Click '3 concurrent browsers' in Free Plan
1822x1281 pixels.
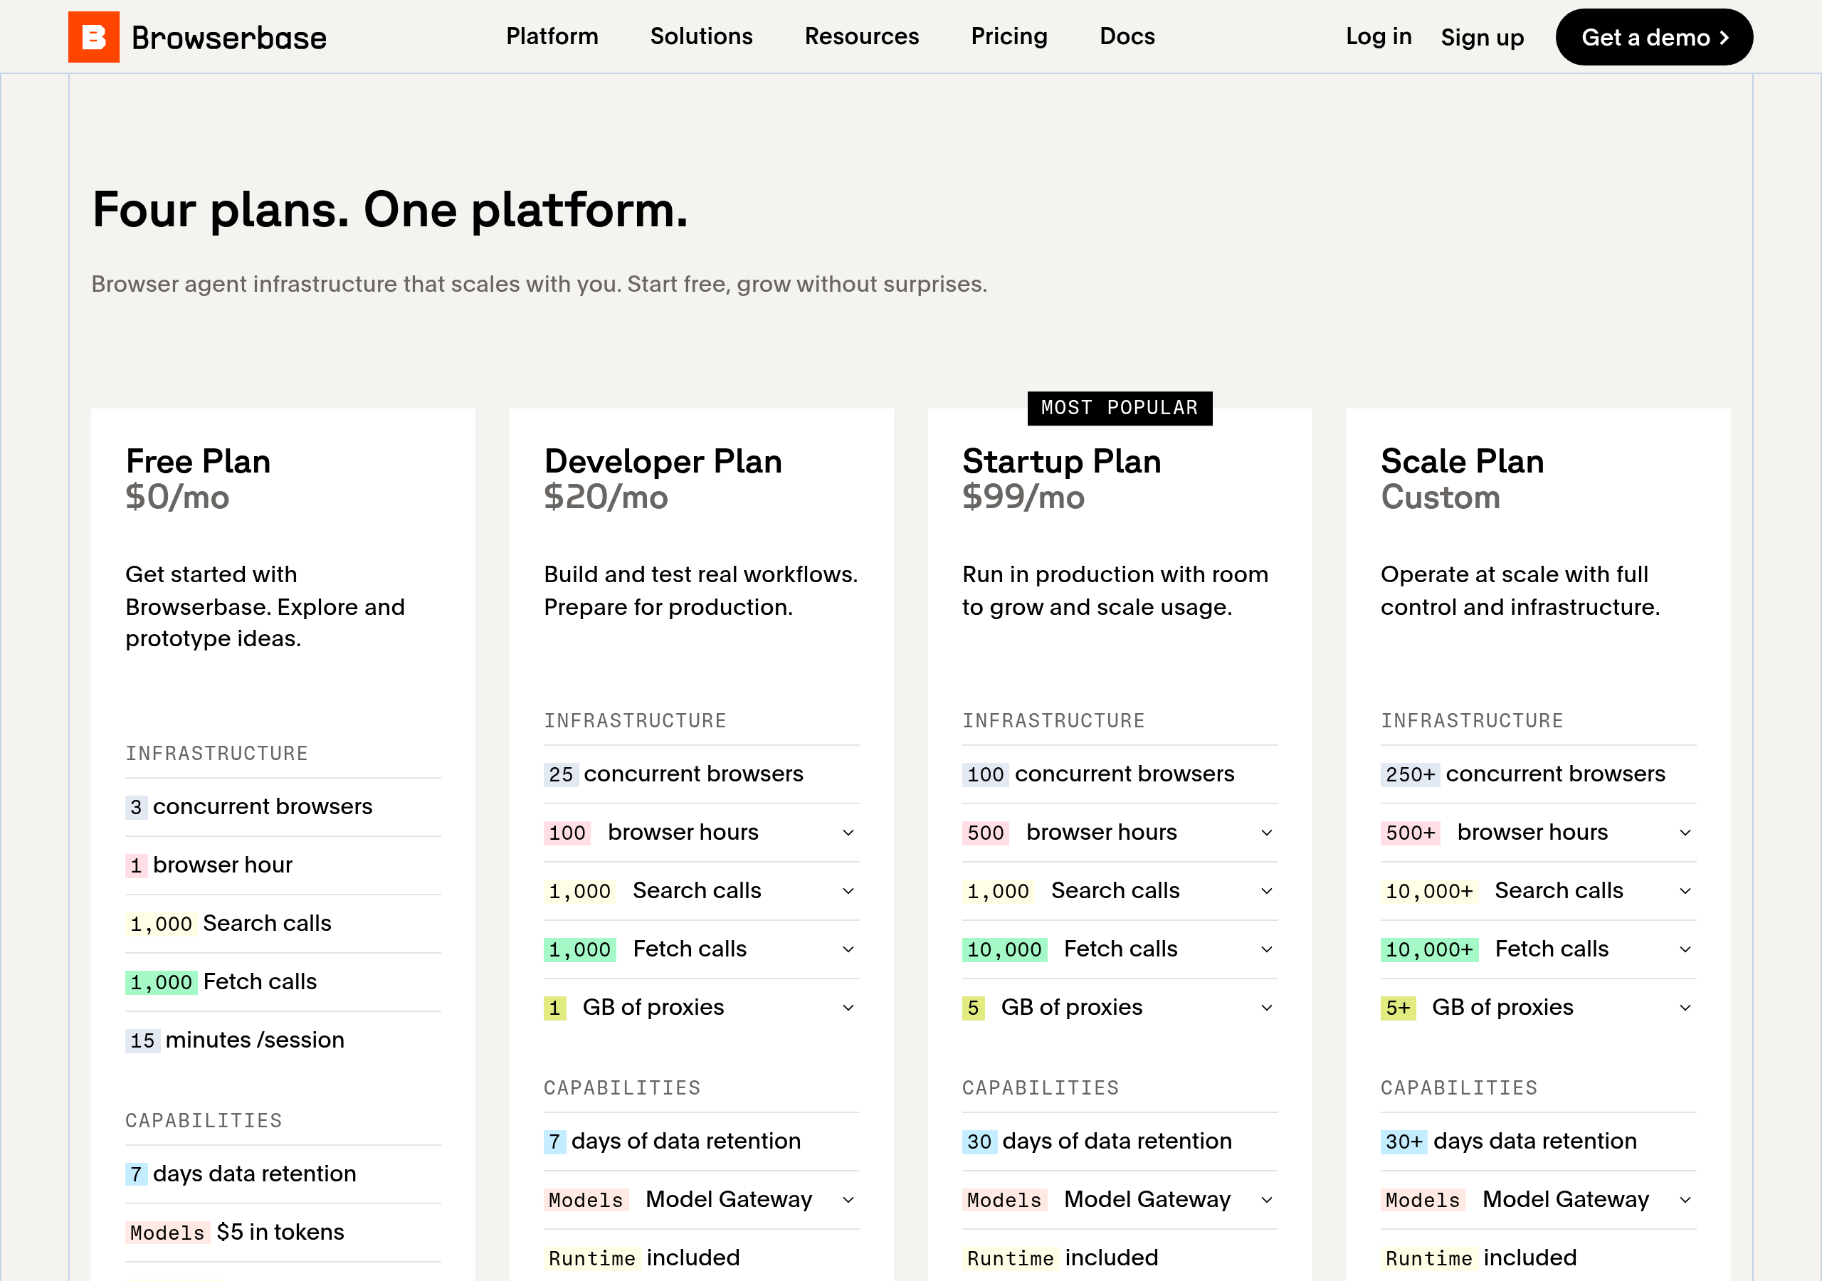click(249, 807)
